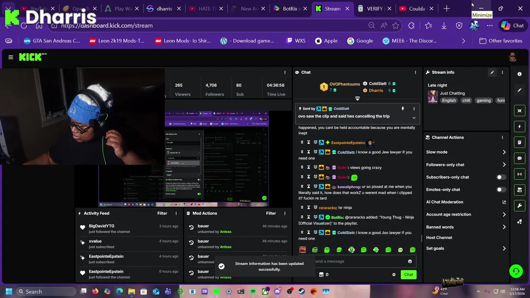Open the emoji picker in message box
The height and width of the screenshot is (298, 530).
[410, 261]
